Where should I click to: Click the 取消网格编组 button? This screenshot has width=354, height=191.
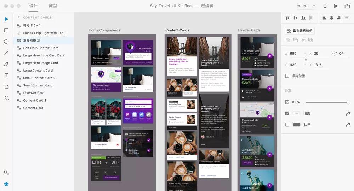[x=300, y=31]
